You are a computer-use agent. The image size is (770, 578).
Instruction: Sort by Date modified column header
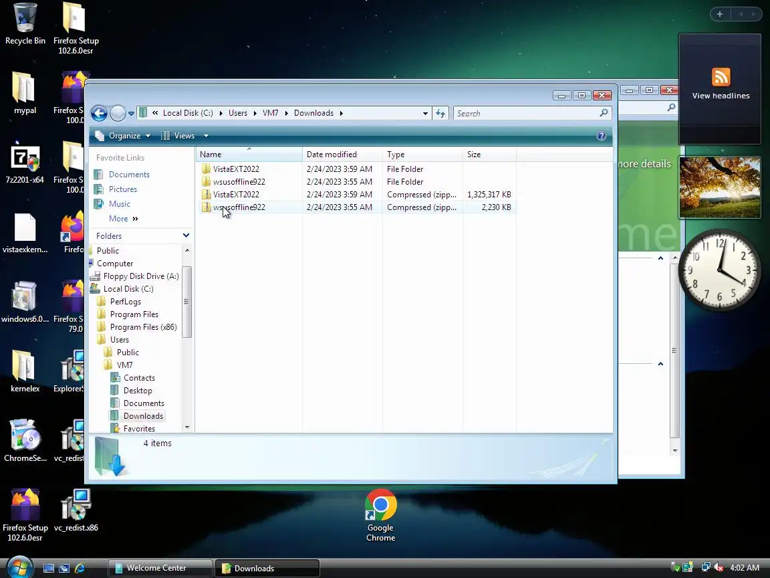tap(343, 155)
